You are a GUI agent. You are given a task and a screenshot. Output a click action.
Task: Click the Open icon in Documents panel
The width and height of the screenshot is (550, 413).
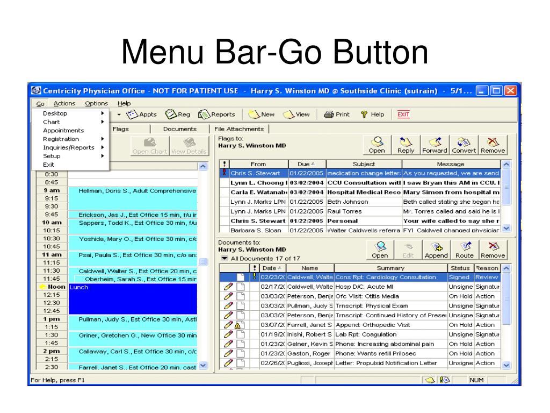380,250
